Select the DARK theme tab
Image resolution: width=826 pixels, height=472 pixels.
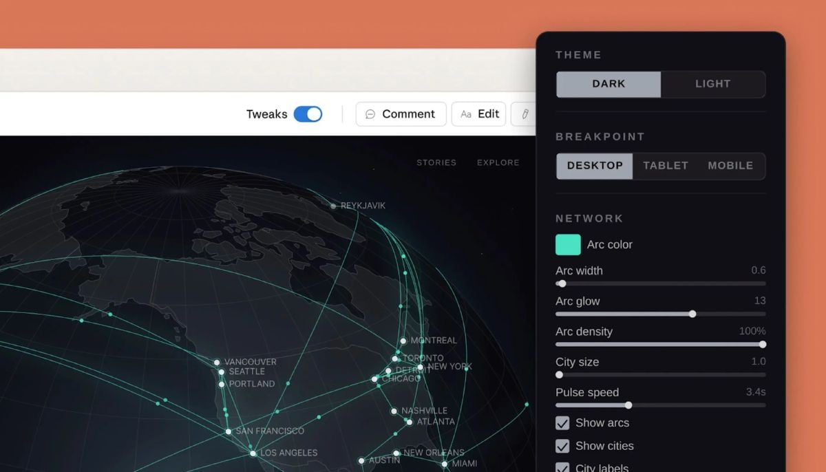pos(608,84)
